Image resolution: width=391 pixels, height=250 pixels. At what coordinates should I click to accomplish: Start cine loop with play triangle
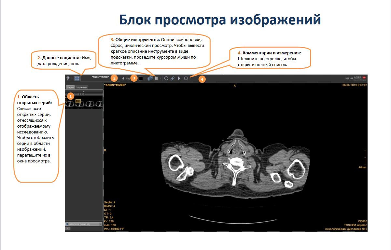coord(179,78)
